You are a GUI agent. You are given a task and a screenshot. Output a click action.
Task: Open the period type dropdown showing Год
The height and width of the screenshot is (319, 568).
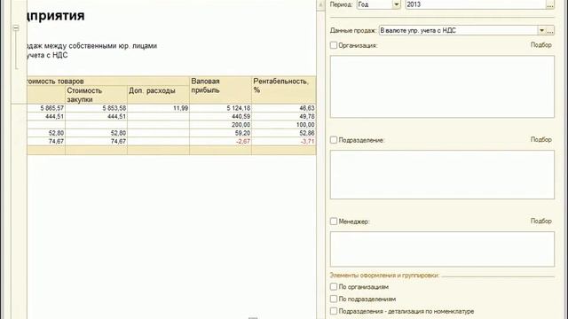click(397, 4)
